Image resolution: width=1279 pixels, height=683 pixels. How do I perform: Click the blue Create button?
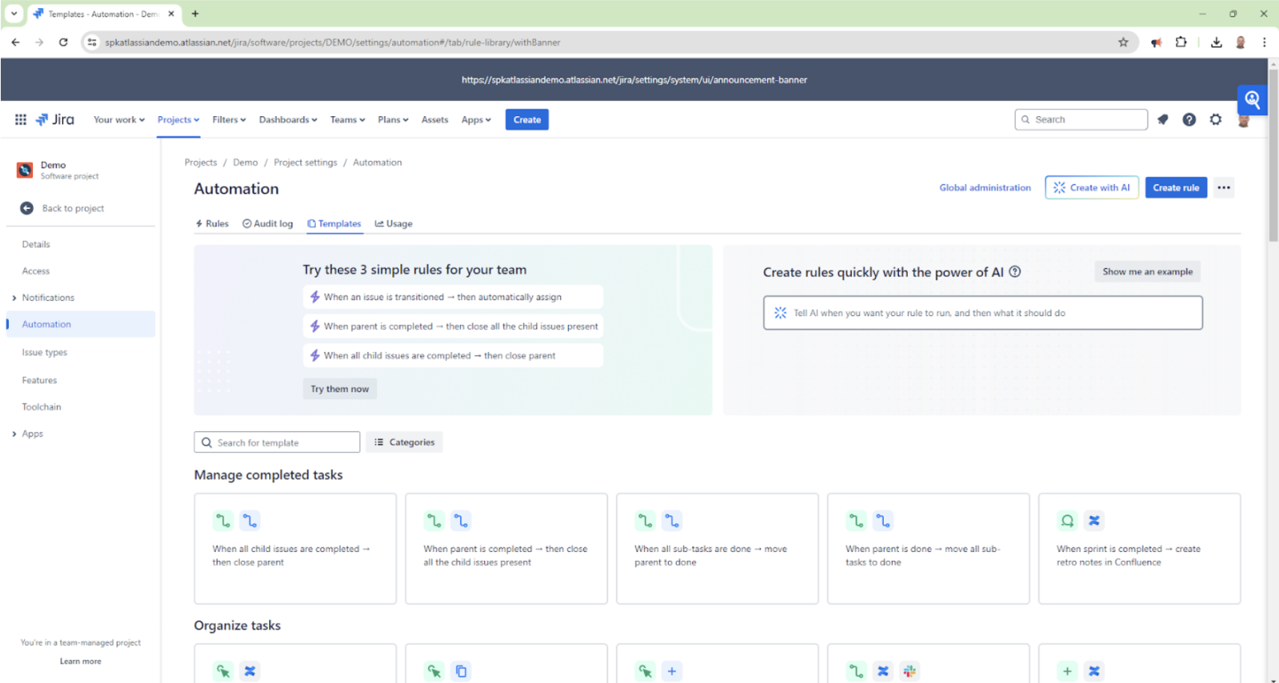click(527, 120)
